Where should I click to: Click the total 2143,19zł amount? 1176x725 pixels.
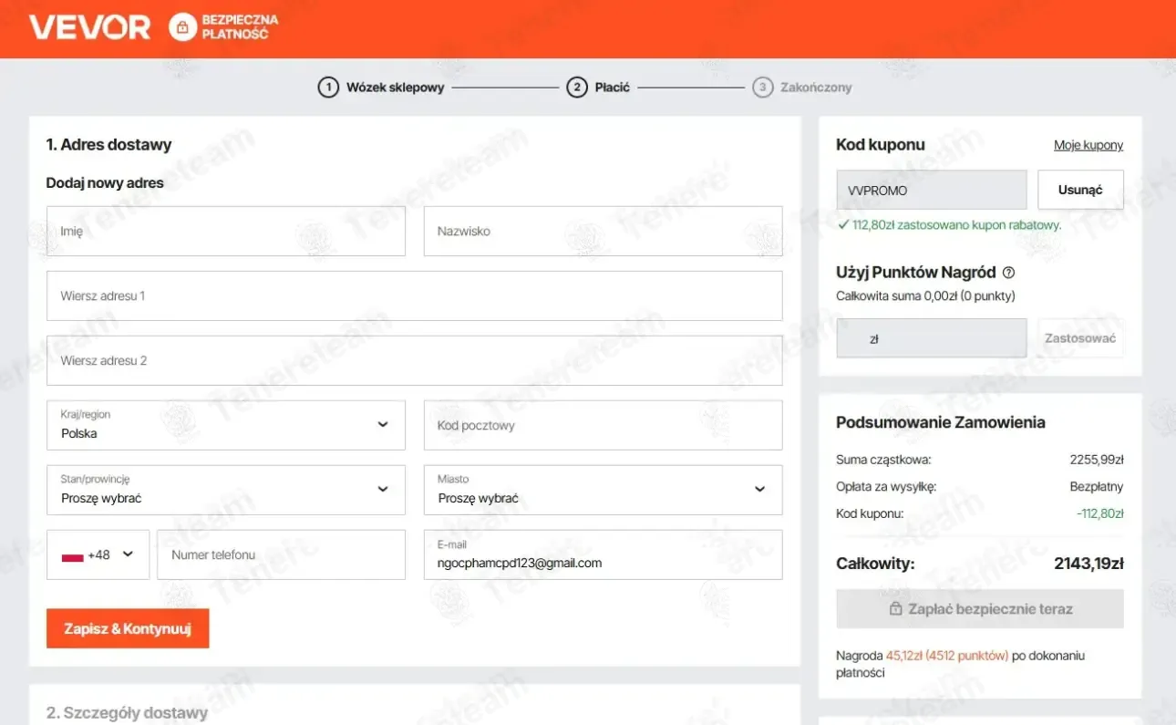(1088, 564)
